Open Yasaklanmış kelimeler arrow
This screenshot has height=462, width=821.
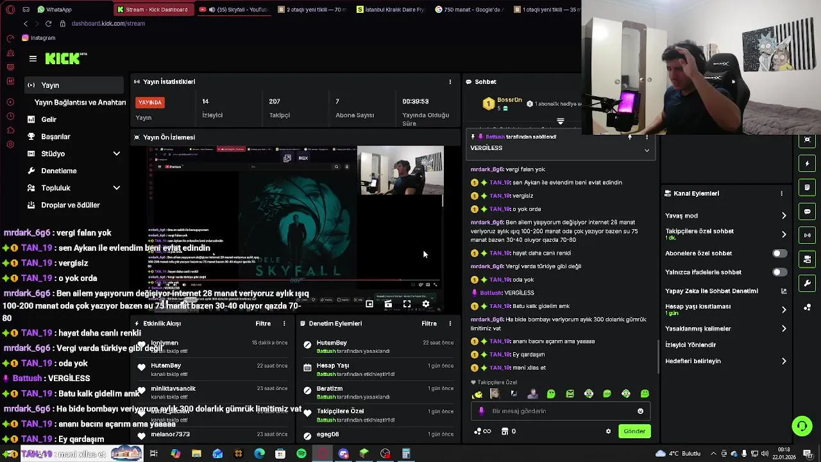pyautogui.click(x=784, y=329)
